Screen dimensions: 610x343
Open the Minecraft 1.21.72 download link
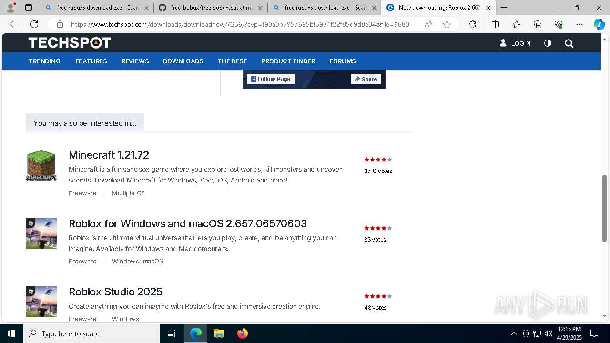[x=109, y=155]
